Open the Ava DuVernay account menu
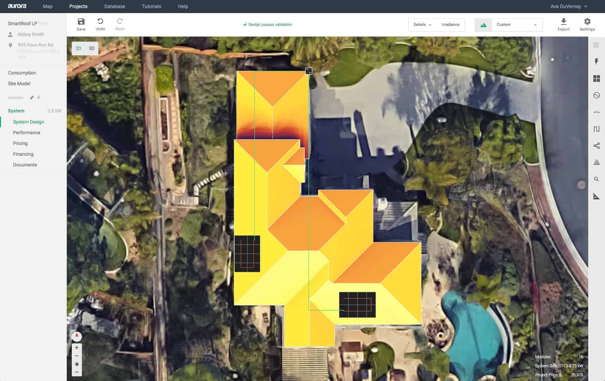 coord(569,6)
